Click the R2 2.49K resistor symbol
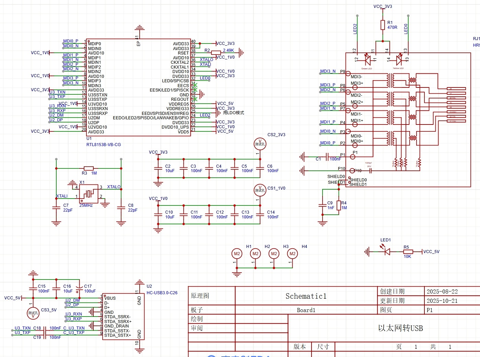 coord(216,52)
